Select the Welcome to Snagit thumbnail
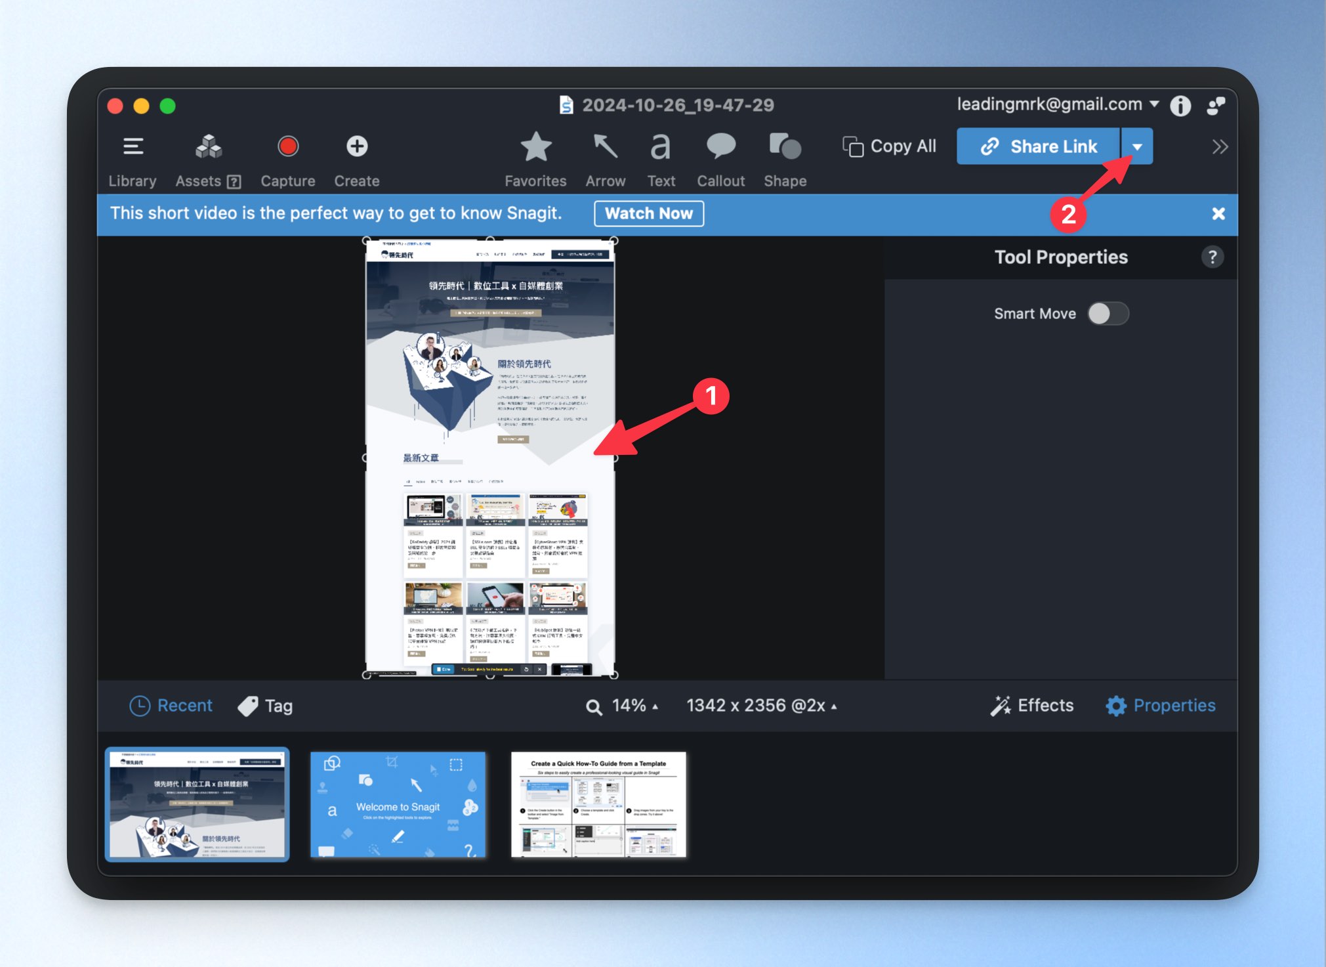The image size is (1326, 967). (398, 805)
